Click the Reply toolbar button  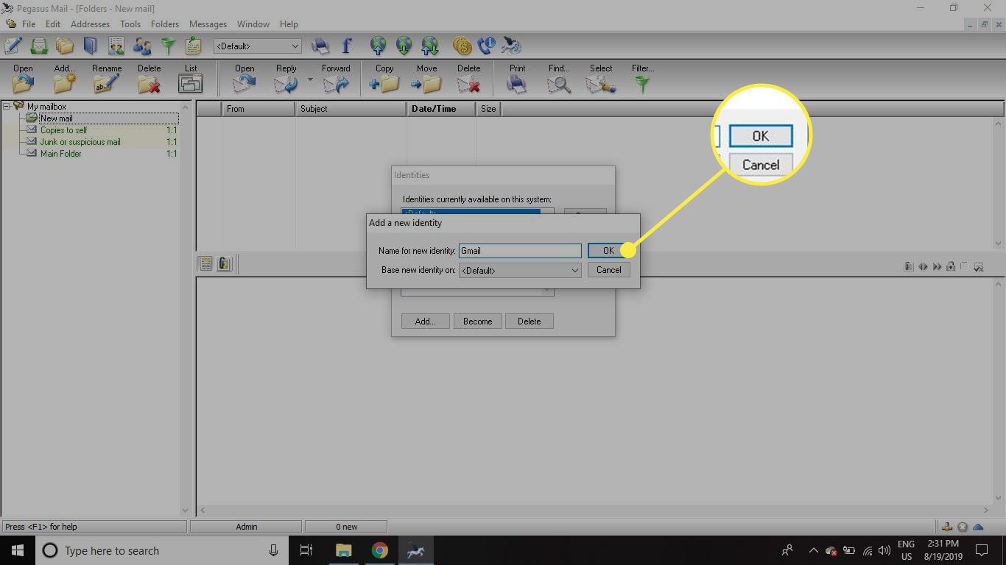286,78
